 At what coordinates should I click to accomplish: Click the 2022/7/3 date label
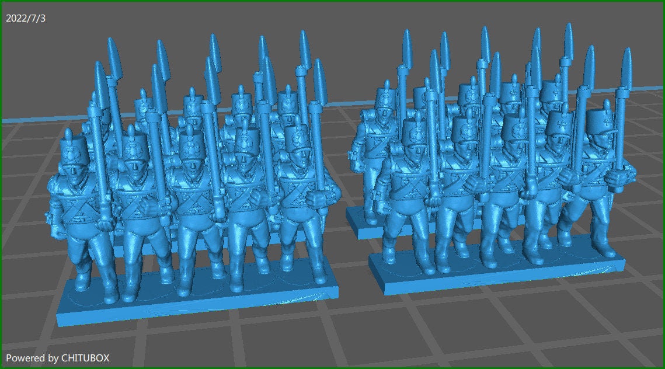(26, 18)
